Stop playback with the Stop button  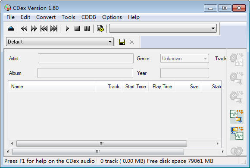coord(77,28)
